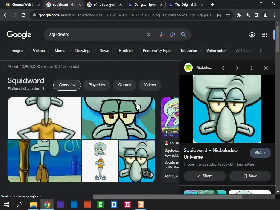Select the Tentacles filter chip
280x210 pixels.
[188, 51]
